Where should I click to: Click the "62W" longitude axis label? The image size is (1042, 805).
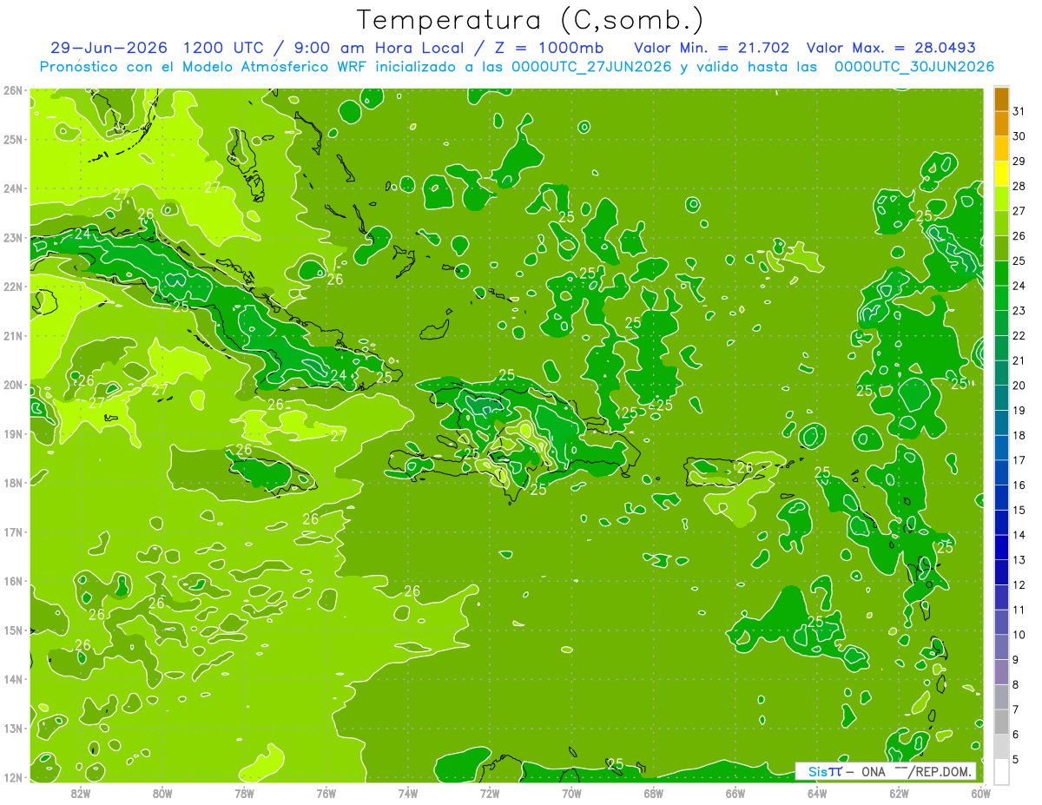pos(900,793)
